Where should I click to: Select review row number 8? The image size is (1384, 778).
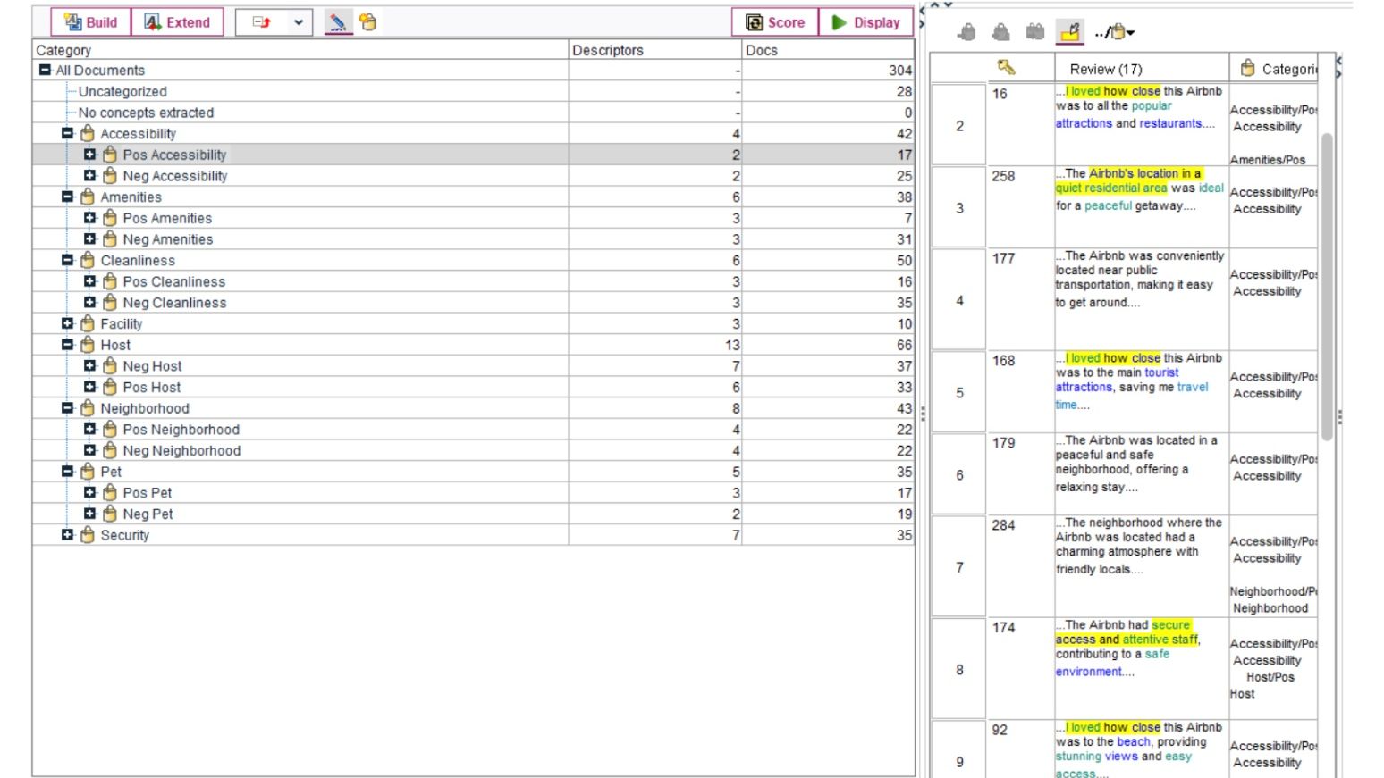point(959,669)
